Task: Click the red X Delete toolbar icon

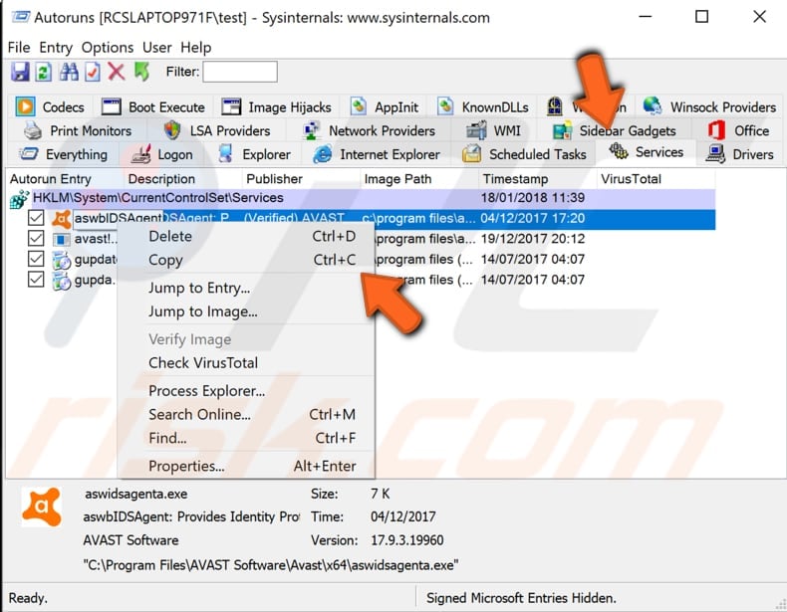Action: pyautogui.click(x=117, y=72)
